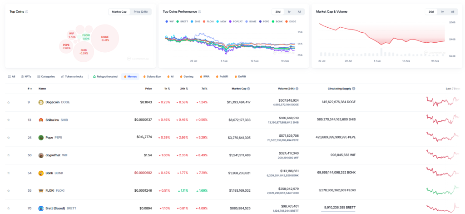Star Dogecoin to add to watchlist
The width and height of the screenshot is (465, 214).
[8, 102]
